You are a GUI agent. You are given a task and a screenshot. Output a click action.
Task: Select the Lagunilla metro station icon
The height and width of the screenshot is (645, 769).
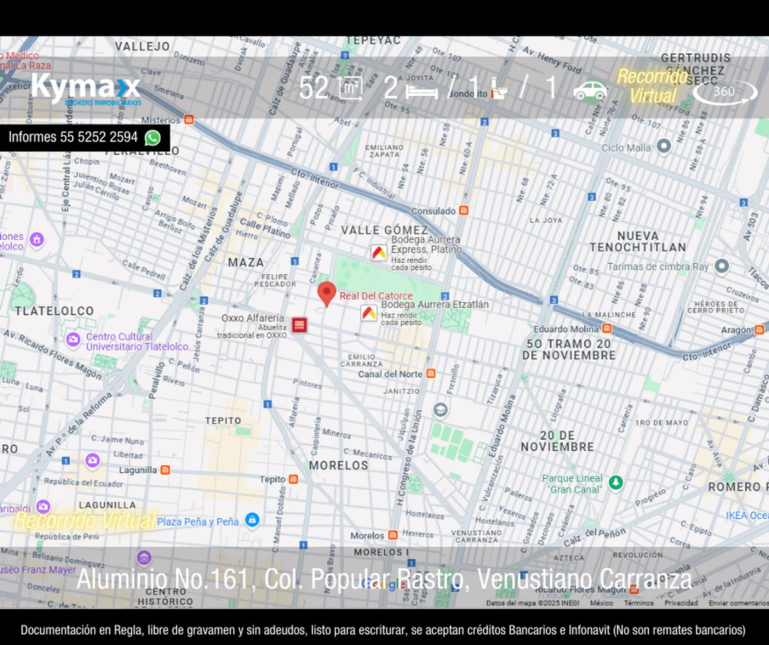tap(165, 470)
